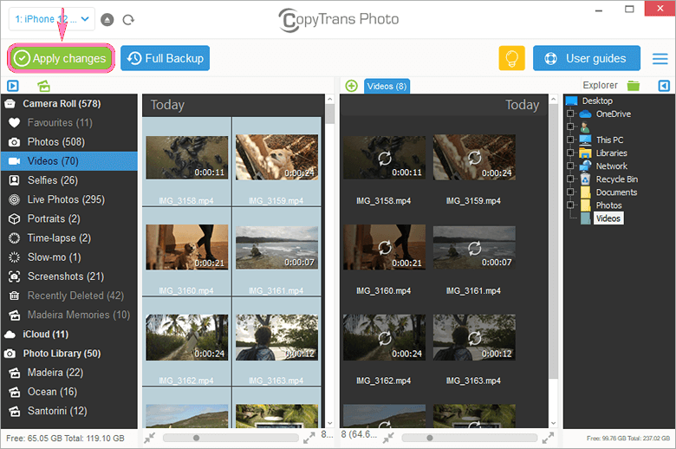Viewport: 676px width, 449px height.
Task: Click the Network icon in Explorer
Action: (586, 166)
